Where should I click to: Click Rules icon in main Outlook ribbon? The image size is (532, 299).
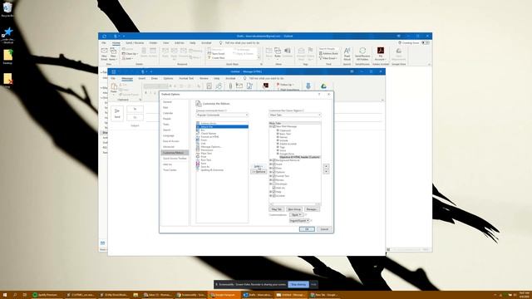point(278,52)
